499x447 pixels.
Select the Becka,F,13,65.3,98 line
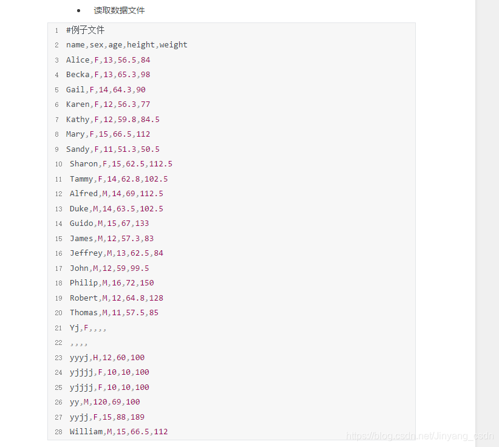[x=108, y=75]
